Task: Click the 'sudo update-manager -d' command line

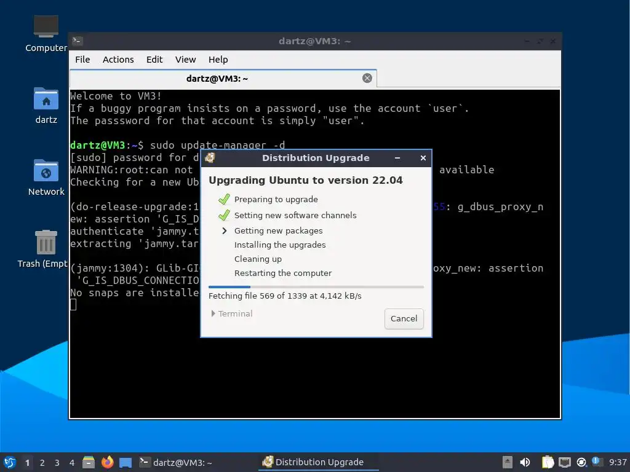Action: 217,145
